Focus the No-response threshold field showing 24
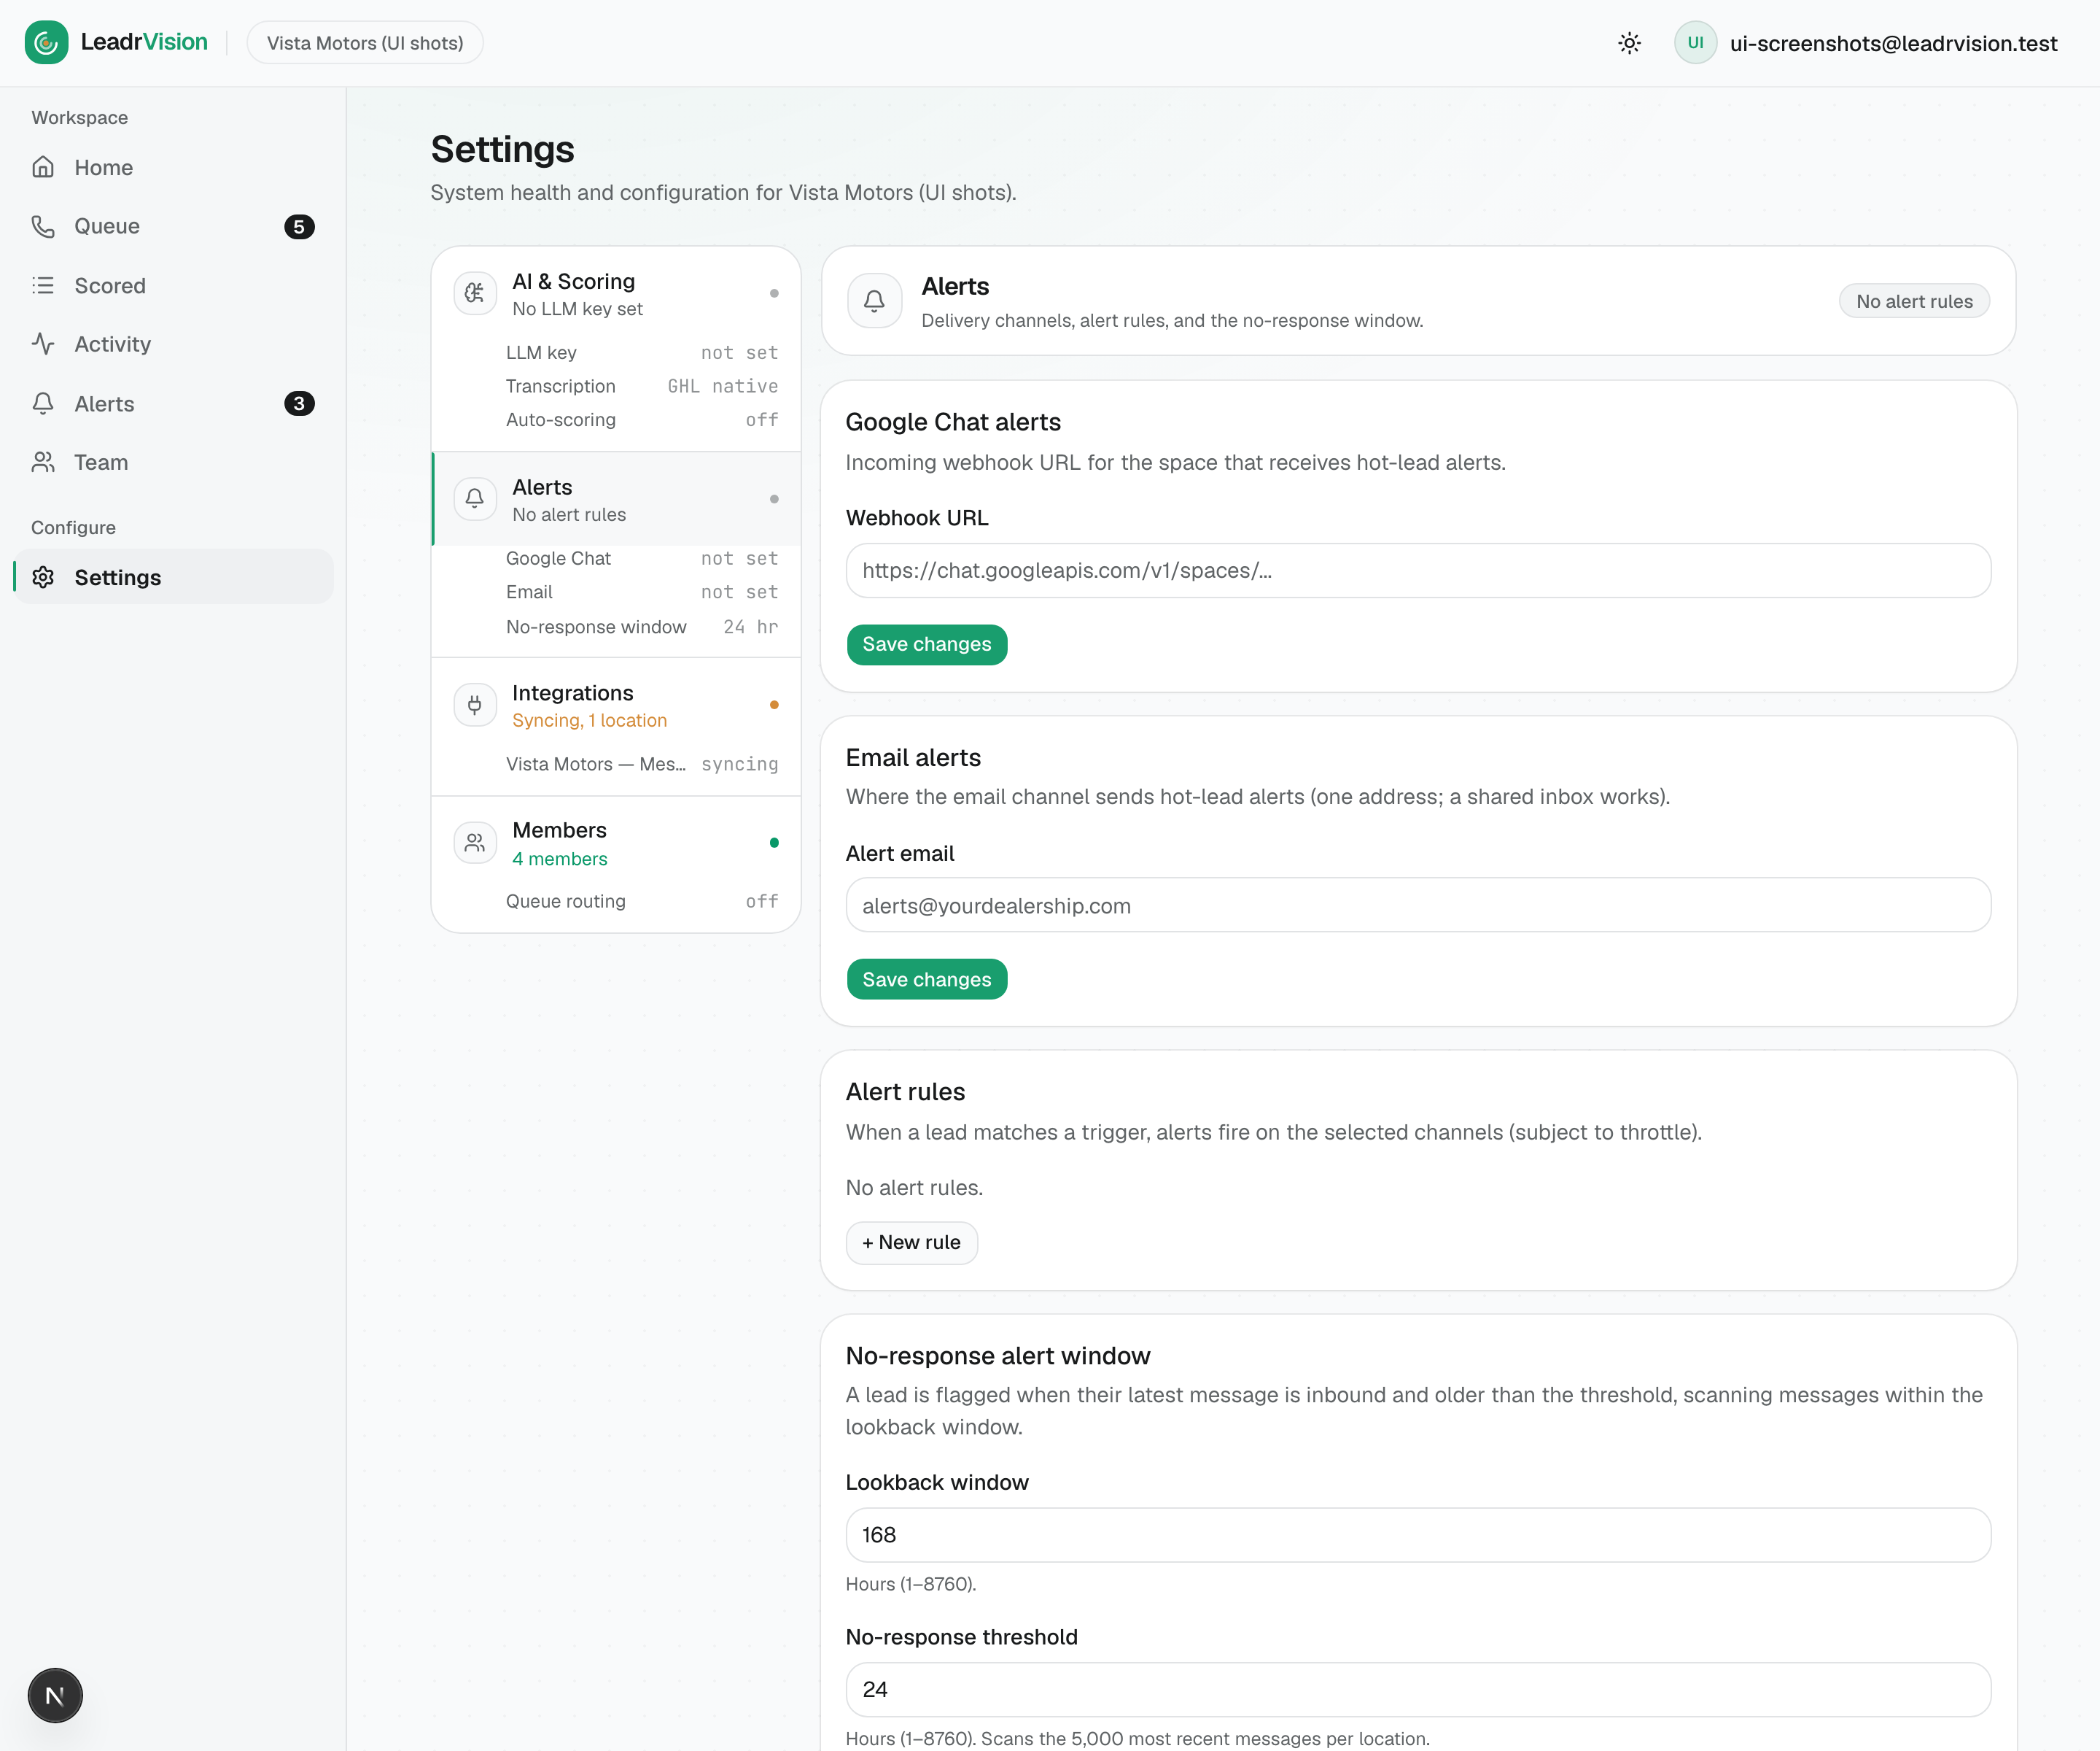 [x=1418, y=1689]
